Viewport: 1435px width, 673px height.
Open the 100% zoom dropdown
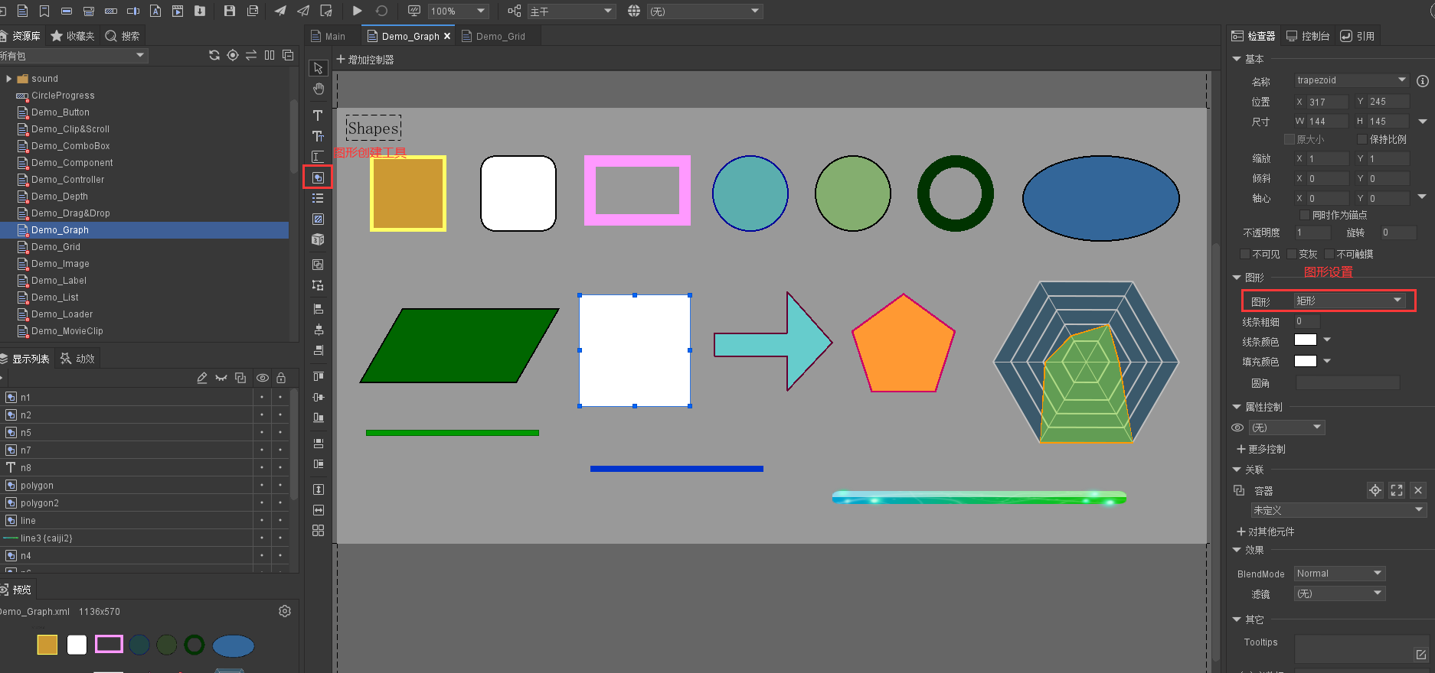458,11
